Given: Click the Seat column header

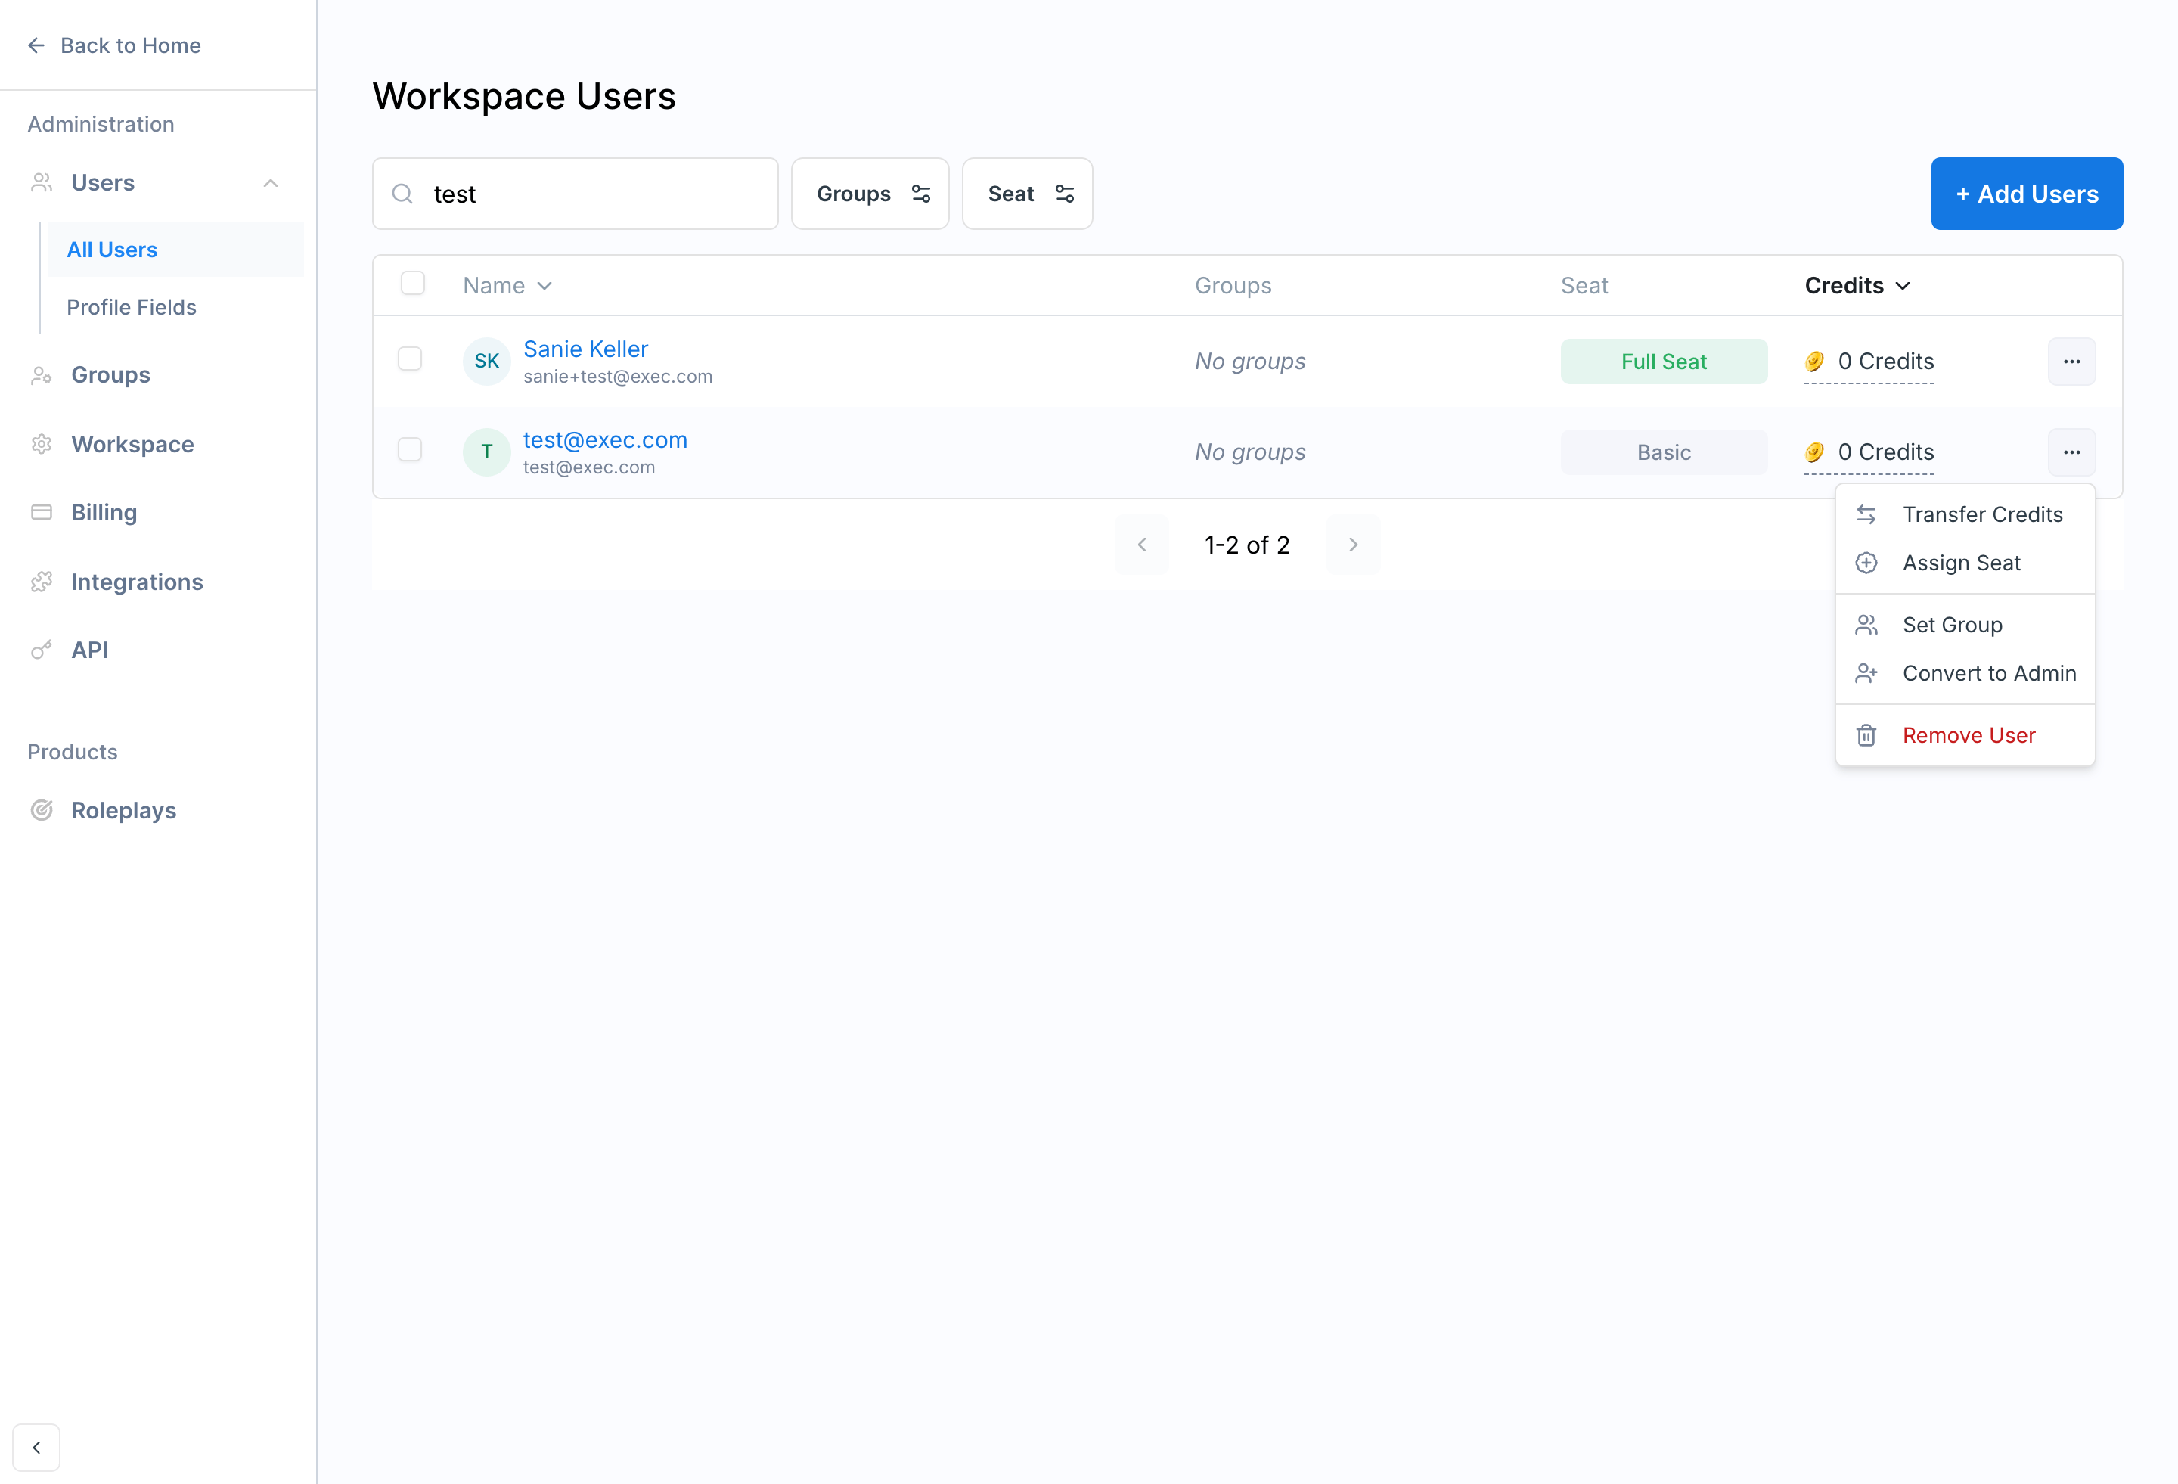Looking at the screenshot, I should click(1584, 286).
